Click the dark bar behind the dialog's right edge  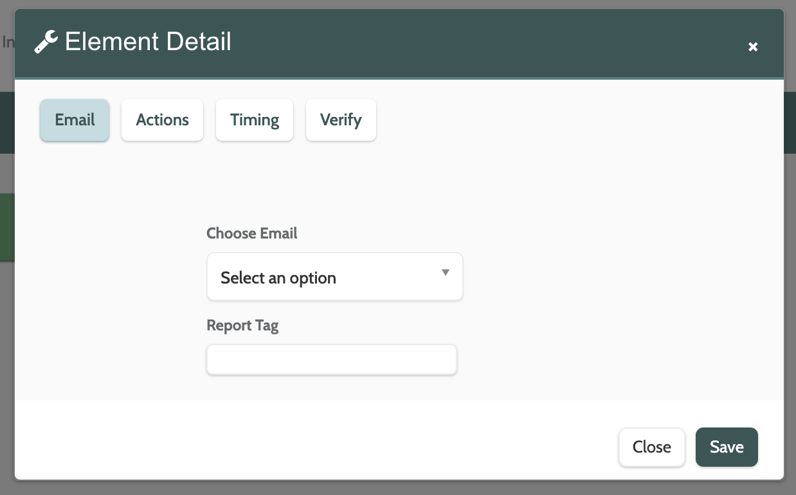(790, 122)
